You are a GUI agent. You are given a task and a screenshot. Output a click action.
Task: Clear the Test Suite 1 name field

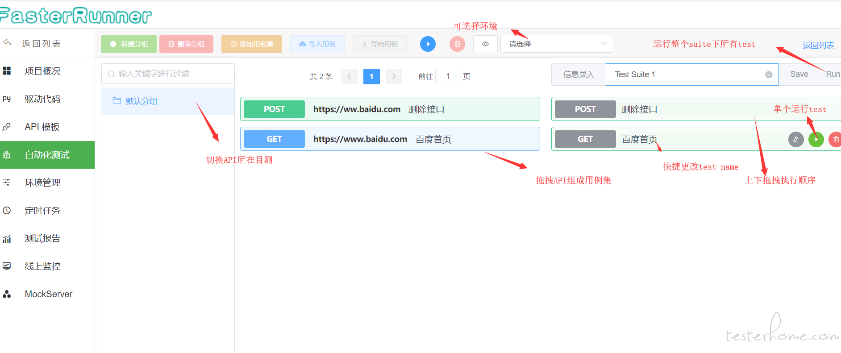pos(768,75)
